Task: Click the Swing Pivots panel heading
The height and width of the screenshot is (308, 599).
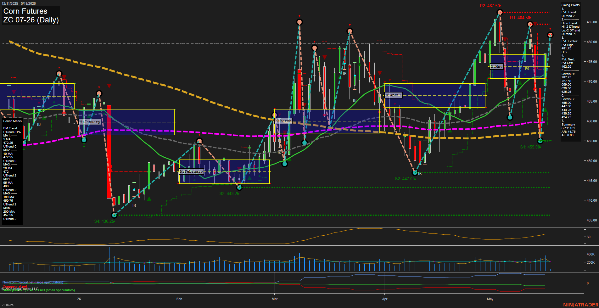Action: [570, 5]
